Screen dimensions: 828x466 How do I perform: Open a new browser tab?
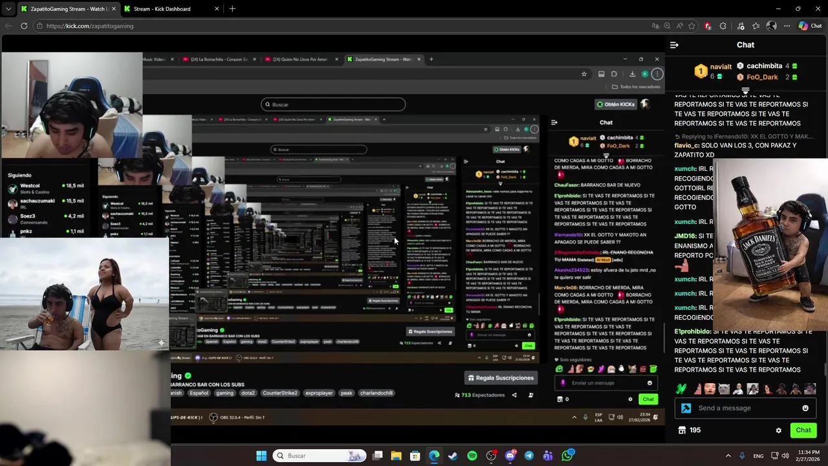232,9
